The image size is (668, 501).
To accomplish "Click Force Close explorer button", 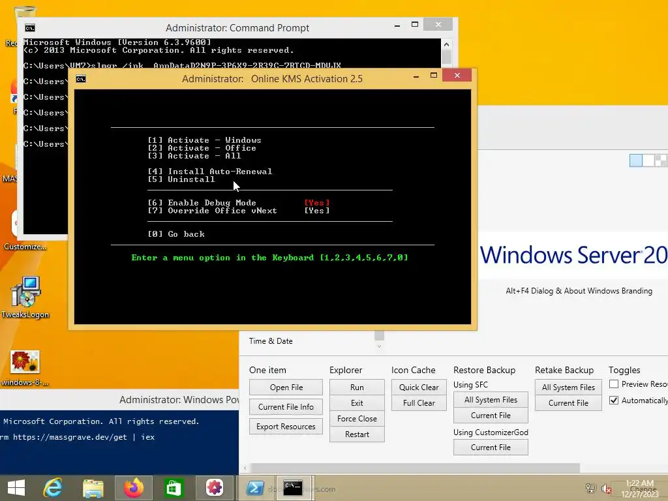I will pyautogui.click(x=357, y=419).
